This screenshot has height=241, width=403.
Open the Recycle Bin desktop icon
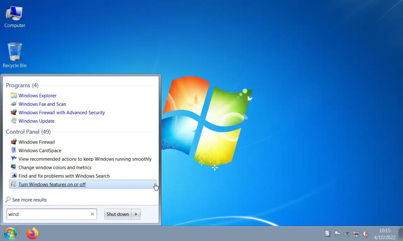tap(14, 56)
